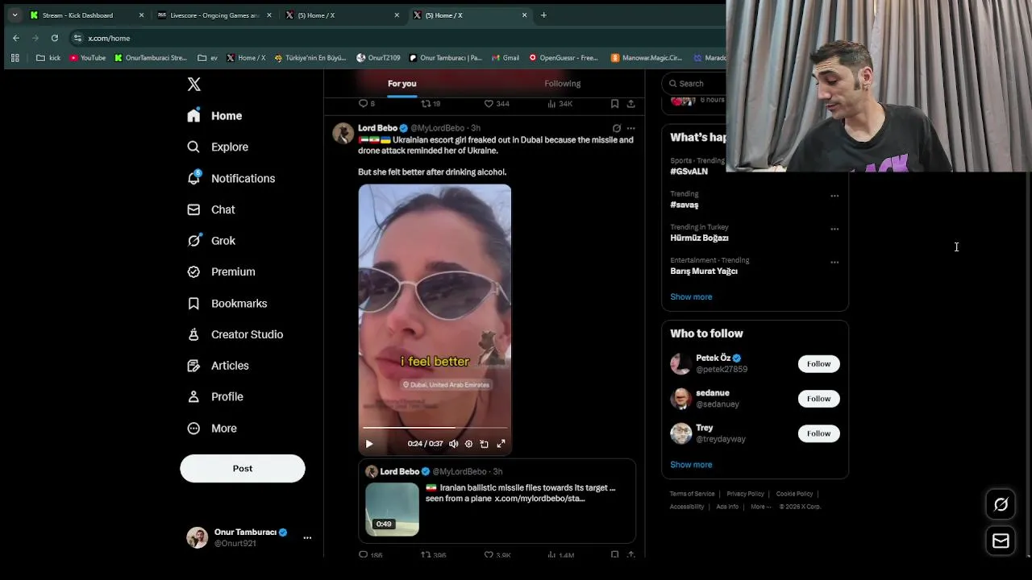Click Show more under the trends
Image resolution: width=1032 pixels, height=580 pixels.
point(691,297)
